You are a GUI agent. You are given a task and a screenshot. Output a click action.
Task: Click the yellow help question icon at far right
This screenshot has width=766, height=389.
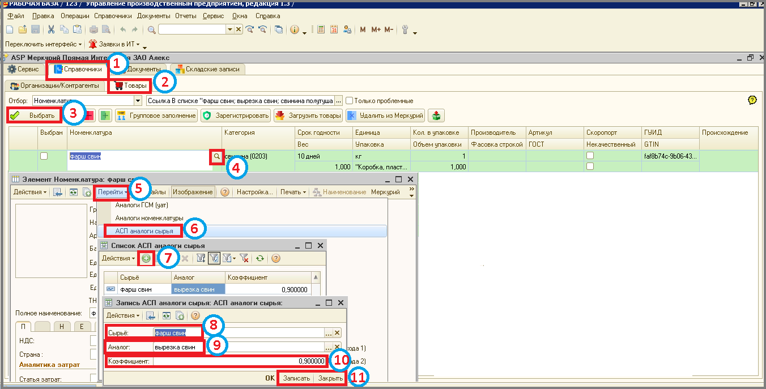(752, 100)
